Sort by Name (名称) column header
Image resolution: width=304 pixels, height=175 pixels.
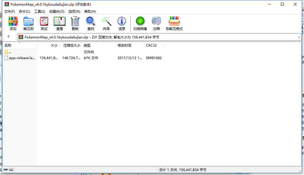click(x=20, y=45)
